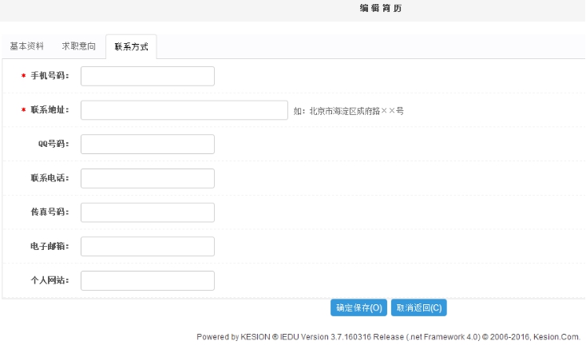Click the 取消返回(C) button
This screenshot has height=349, width=586.
419,307
